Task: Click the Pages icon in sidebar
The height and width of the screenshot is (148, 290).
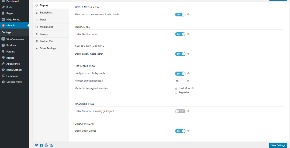Action: click(3, 13)
